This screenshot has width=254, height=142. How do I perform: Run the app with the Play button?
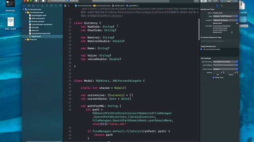click(36, 1)
